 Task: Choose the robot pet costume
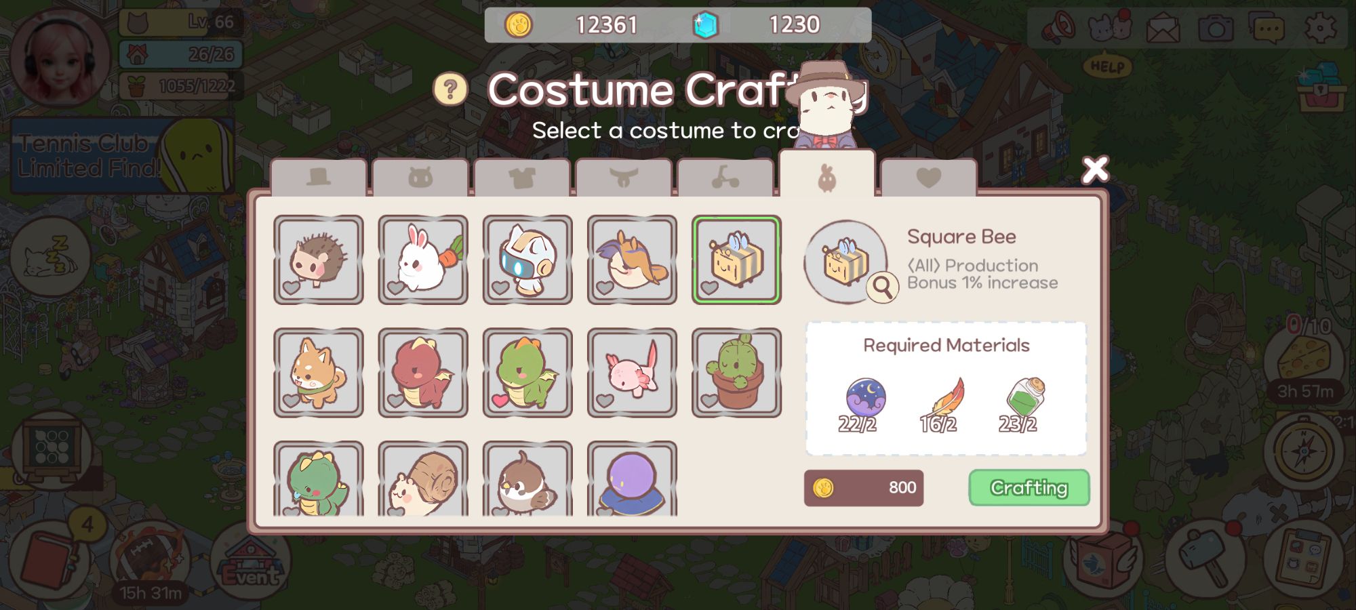coord(527,260)
